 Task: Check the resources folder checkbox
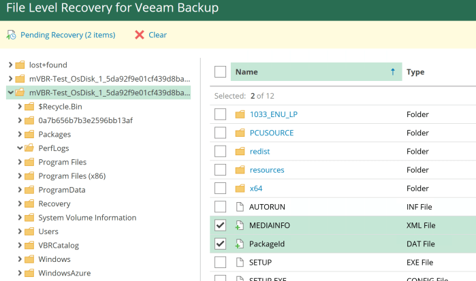(x=220, y=170)
